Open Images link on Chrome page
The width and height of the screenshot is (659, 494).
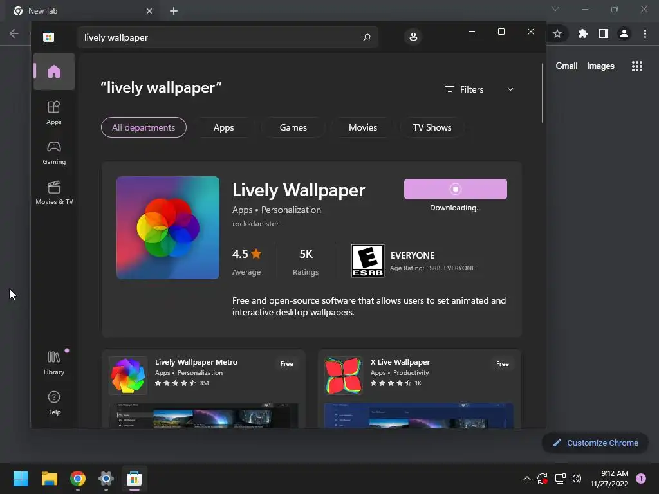pyautogui.click(x=600, y=66)
